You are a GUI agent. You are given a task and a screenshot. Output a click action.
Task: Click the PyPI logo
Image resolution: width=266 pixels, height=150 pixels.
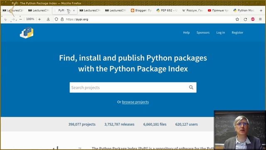click(x=27, y=32)
